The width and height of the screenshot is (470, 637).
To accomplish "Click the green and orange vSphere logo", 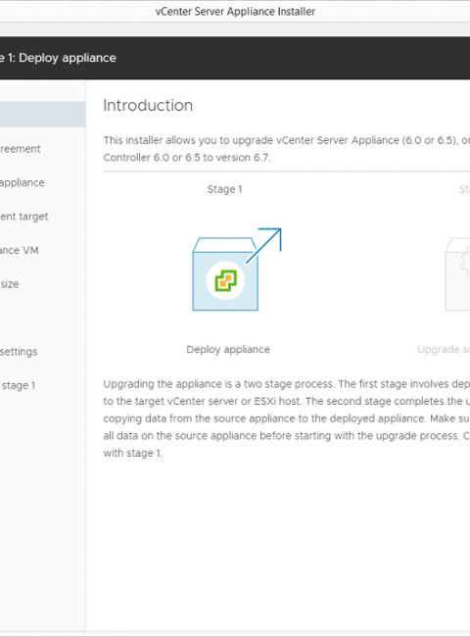I will [x=225, y=280].
